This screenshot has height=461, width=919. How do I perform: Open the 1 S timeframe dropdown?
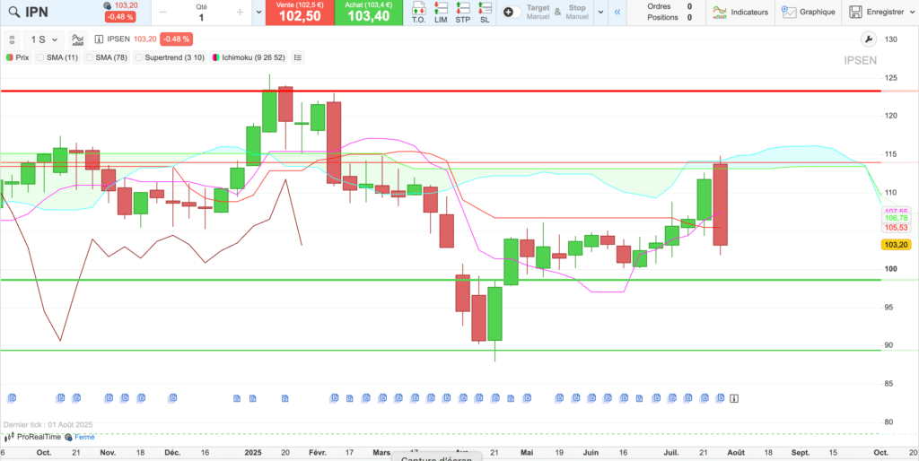pos(43,39)
